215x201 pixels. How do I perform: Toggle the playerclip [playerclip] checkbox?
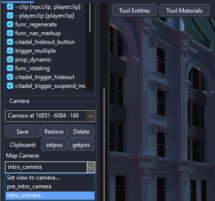[10, 16]
